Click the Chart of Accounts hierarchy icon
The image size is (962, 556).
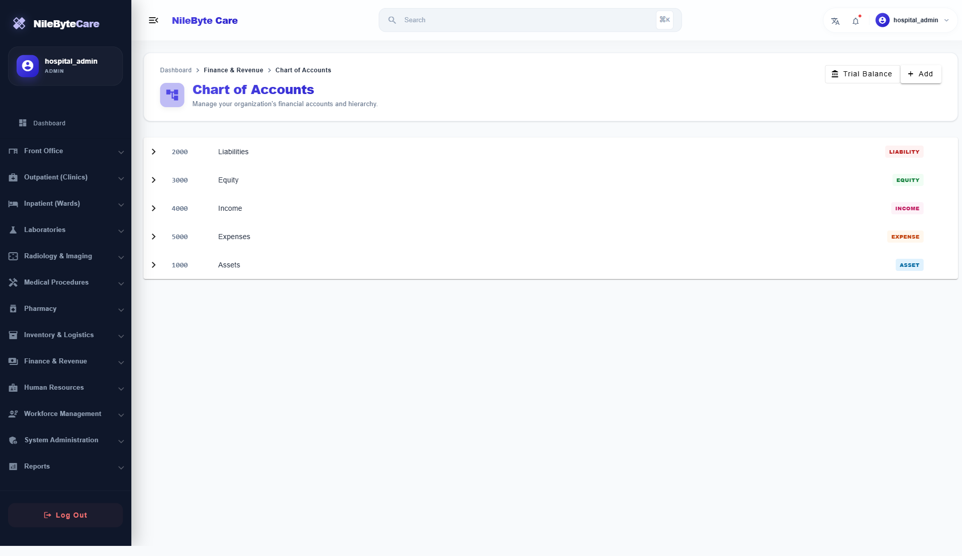172,95
